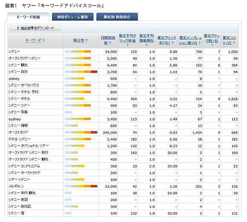The width and height of the screenshot is (247, 222).
Task: Sort by 推定平均掲載順位 header link
Action: tap(146, 38)
